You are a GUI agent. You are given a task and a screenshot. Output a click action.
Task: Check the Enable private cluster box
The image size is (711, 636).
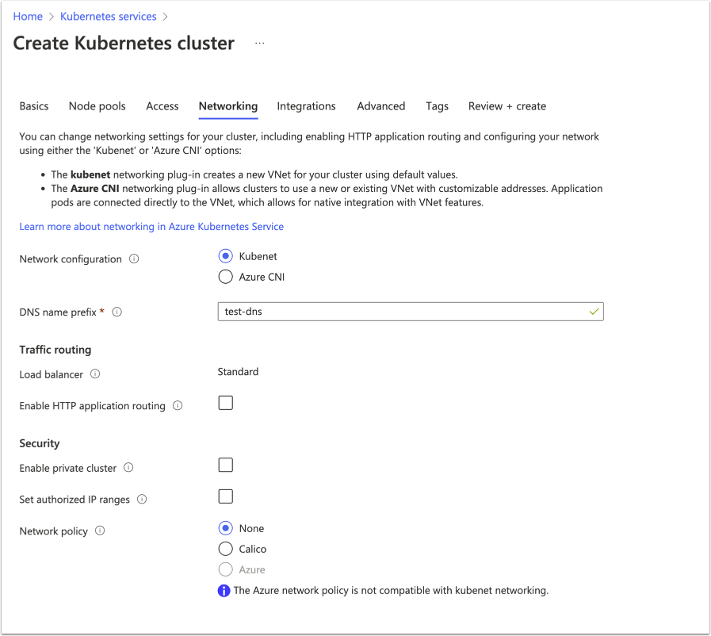(226, 465)
